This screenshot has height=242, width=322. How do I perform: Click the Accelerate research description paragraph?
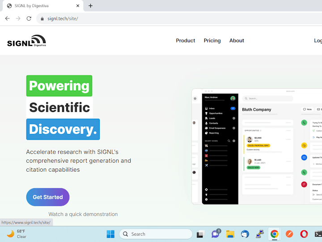(78, 161)
